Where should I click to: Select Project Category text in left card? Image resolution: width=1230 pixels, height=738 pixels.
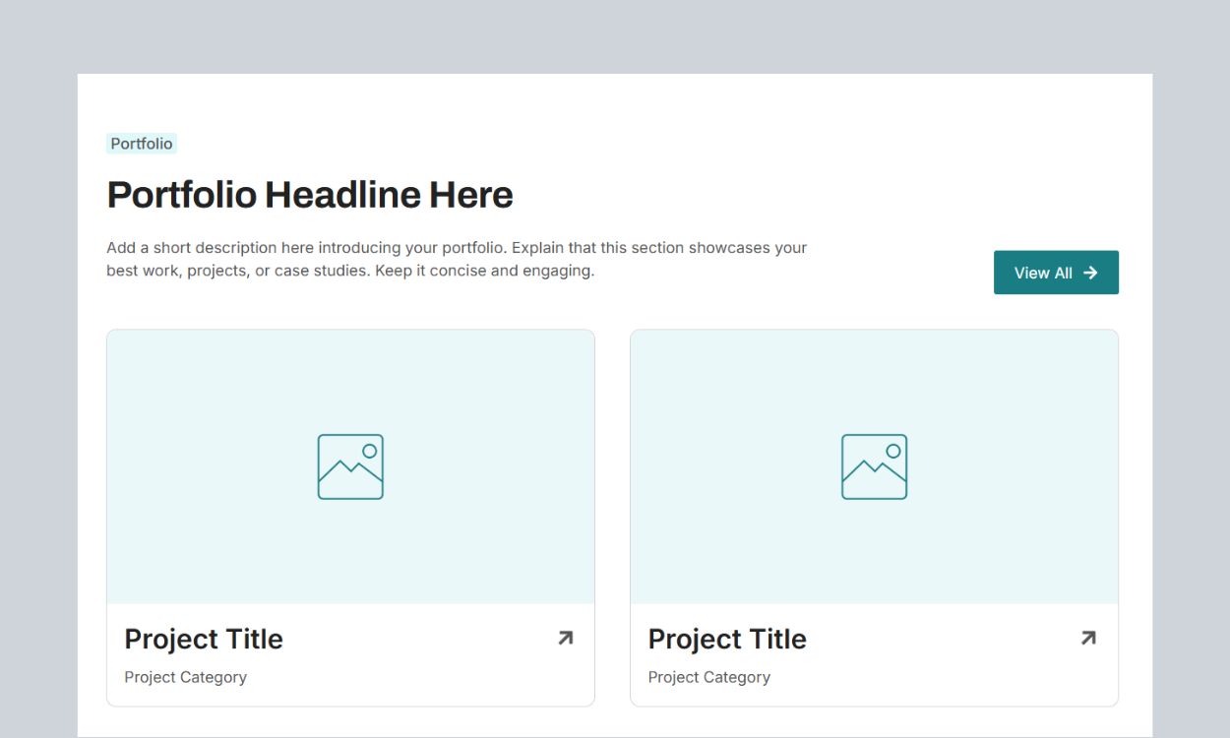185,677
